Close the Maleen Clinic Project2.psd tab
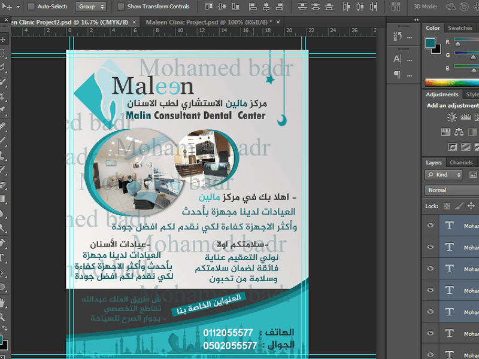 point(134,22)
